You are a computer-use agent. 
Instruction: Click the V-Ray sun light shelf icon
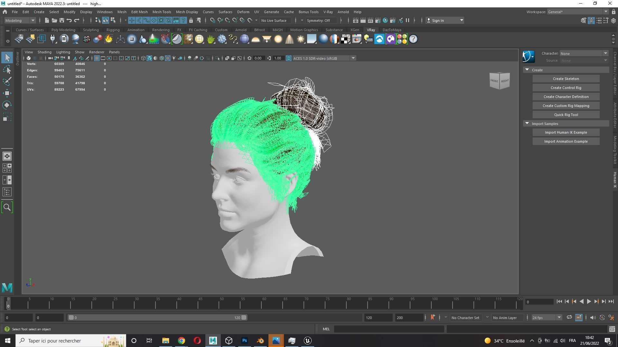point(301,39)
